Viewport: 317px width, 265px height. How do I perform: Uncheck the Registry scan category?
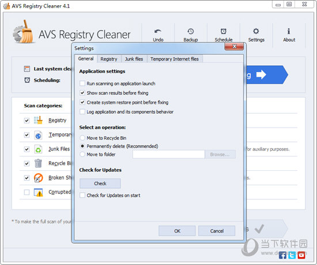coord(27,121)
